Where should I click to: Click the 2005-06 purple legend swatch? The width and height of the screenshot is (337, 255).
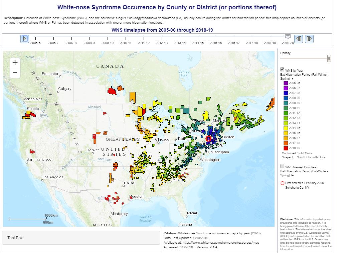tap(286, 83)
